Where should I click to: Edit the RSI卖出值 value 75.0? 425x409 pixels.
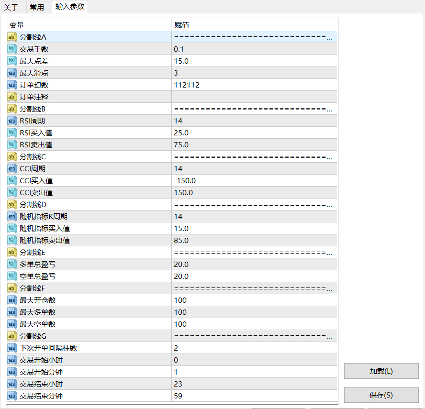254,145
